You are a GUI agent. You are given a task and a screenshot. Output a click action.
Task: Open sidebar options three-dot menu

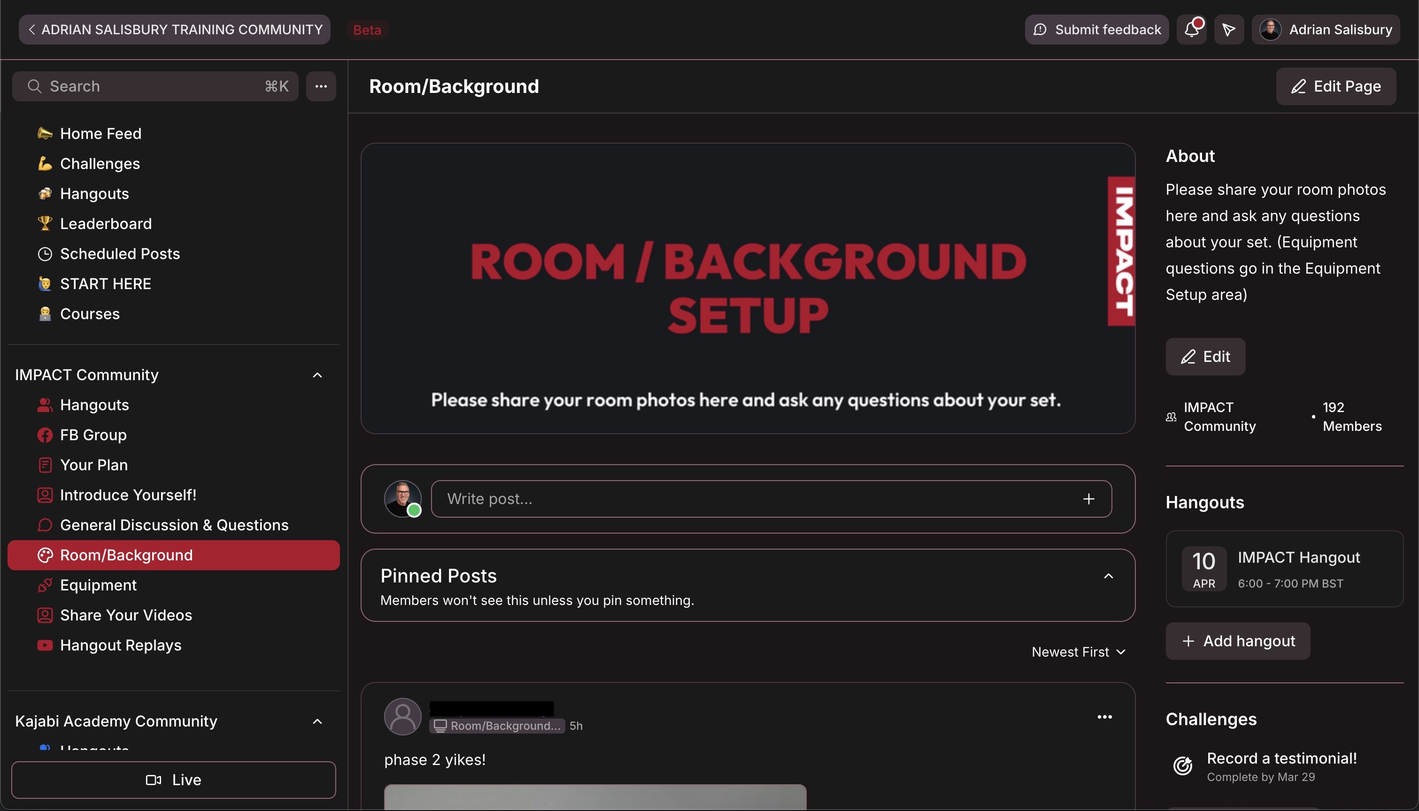click(321, 86)
